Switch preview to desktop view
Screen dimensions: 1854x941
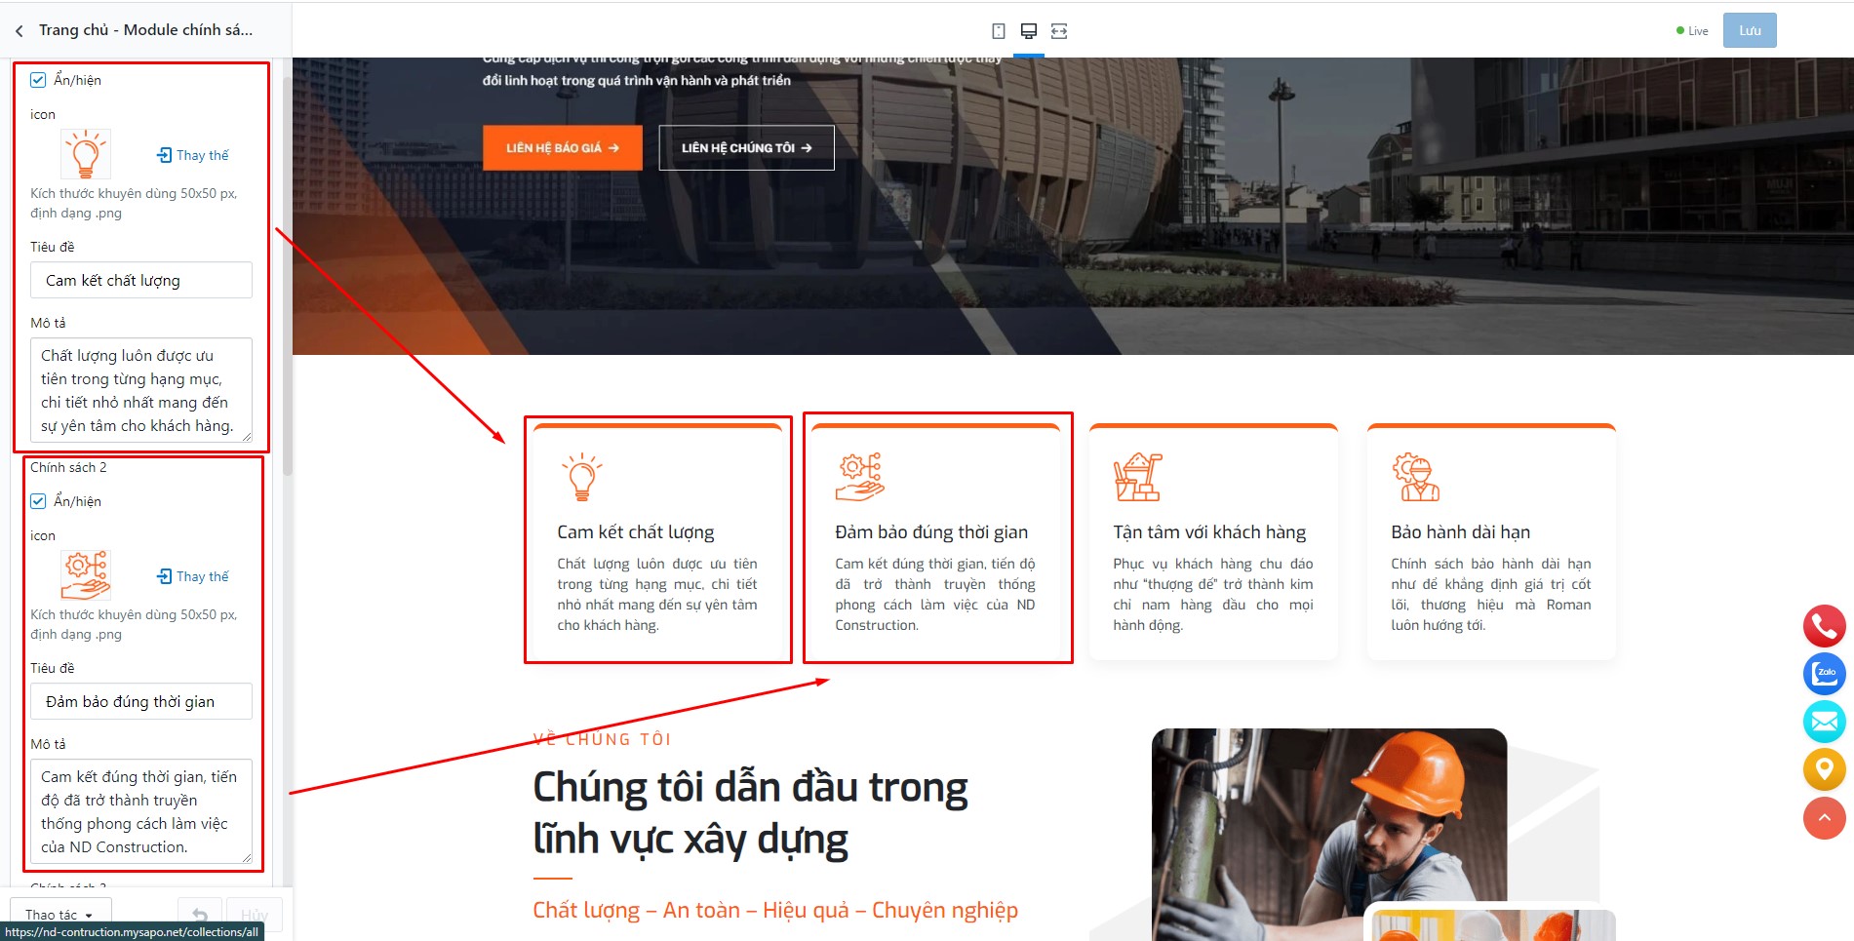tap(1028, 31)
